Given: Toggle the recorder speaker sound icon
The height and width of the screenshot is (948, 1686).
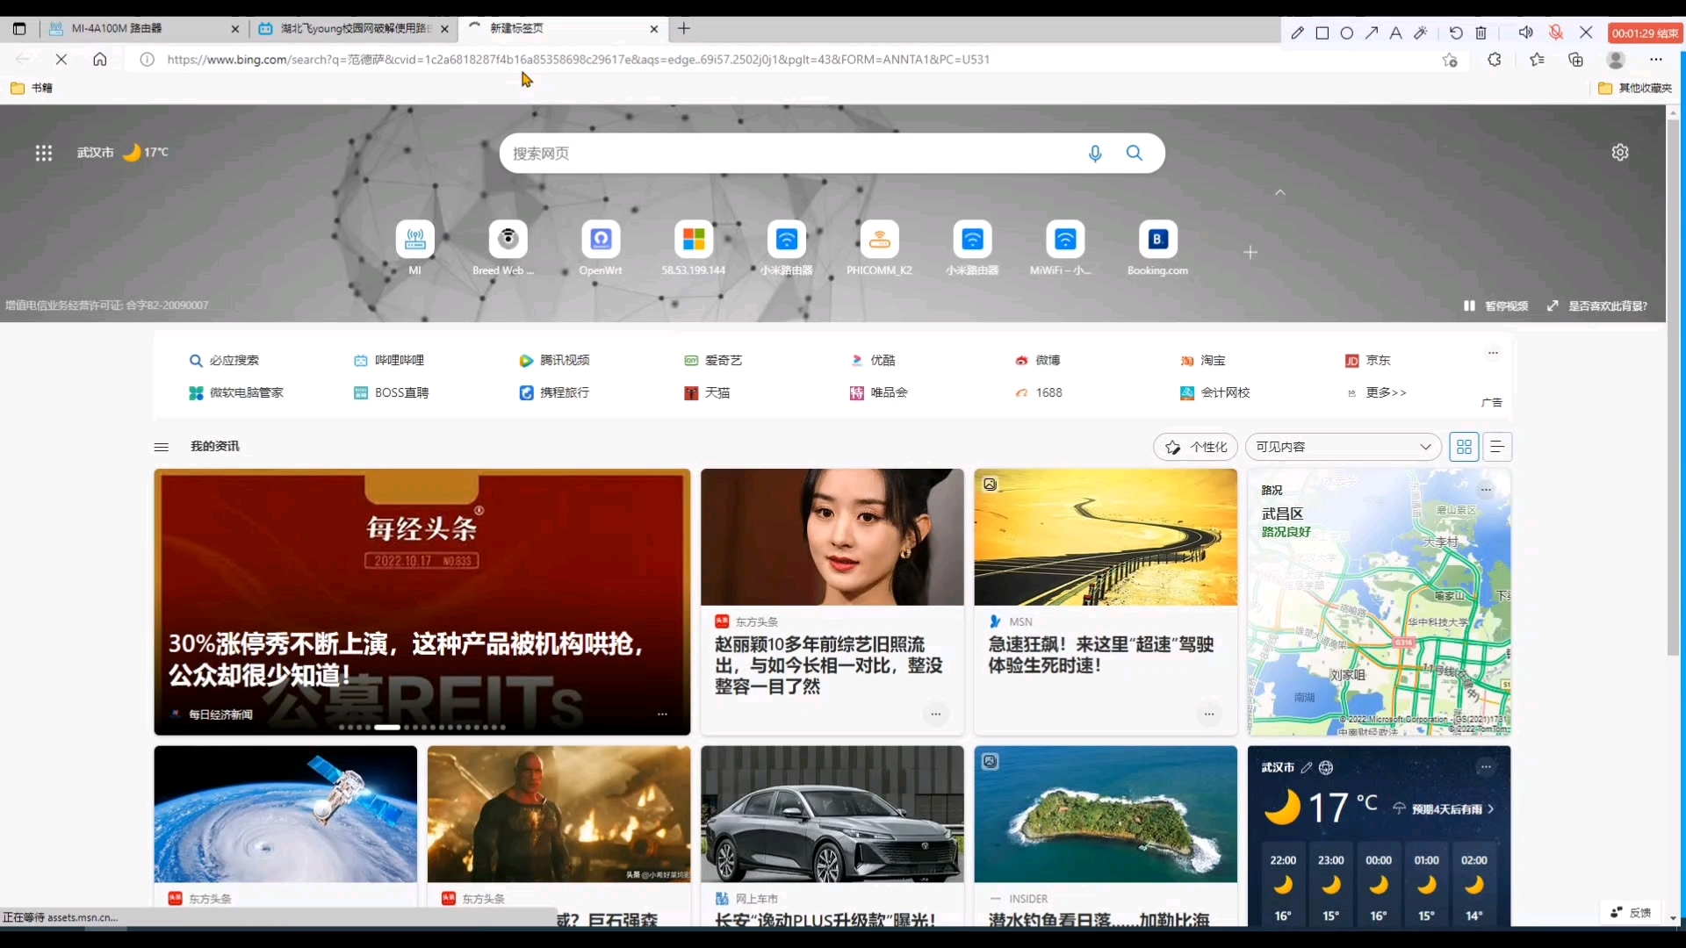Looking at the screenshot, I should 1526,32.
